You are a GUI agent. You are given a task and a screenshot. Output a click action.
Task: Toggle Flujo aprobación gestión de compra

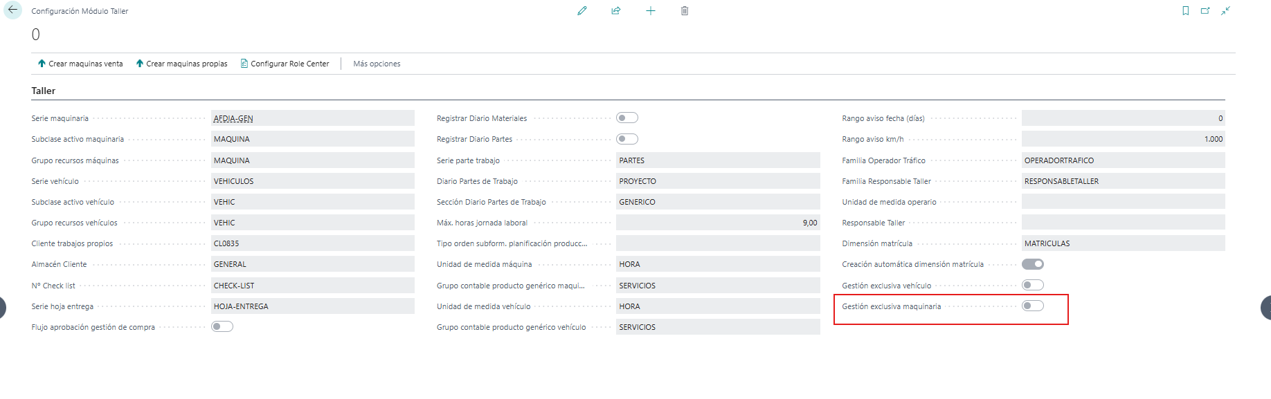pos(222,327)
